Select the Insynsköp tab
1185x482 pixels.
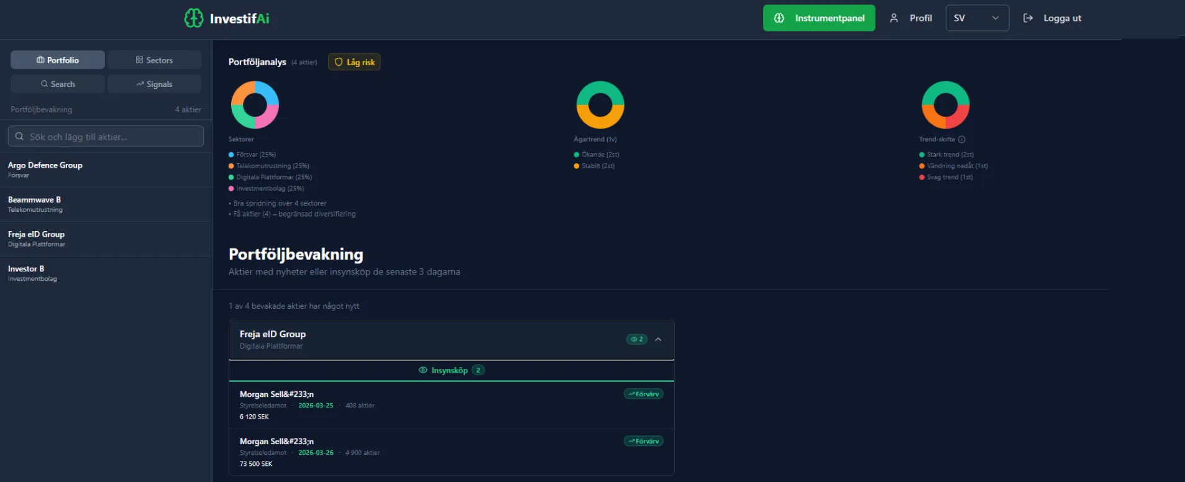point(452,370)
